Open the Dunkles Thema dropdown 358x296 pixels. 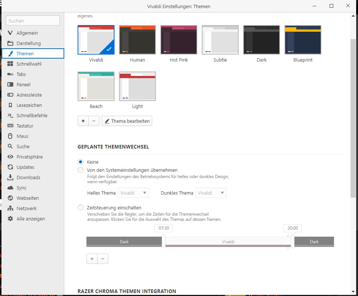(x=211, y=193)
